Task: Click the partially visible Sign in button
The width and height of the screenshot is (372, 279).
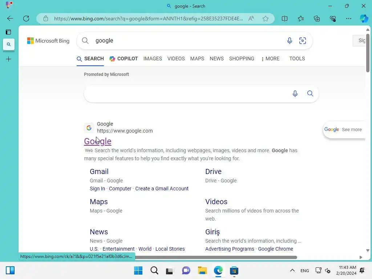Action: (359, 41)
